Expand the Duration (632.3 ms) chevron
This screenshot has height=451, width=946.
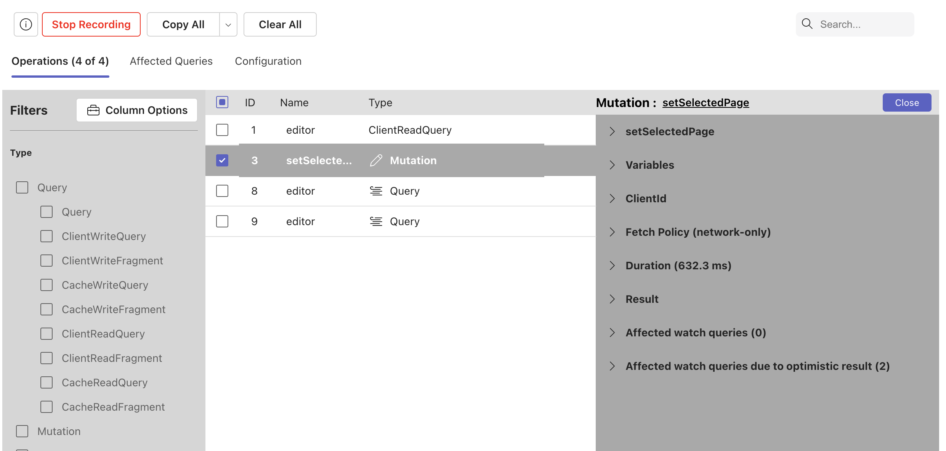pyautogui.click(x=612, y=265)
